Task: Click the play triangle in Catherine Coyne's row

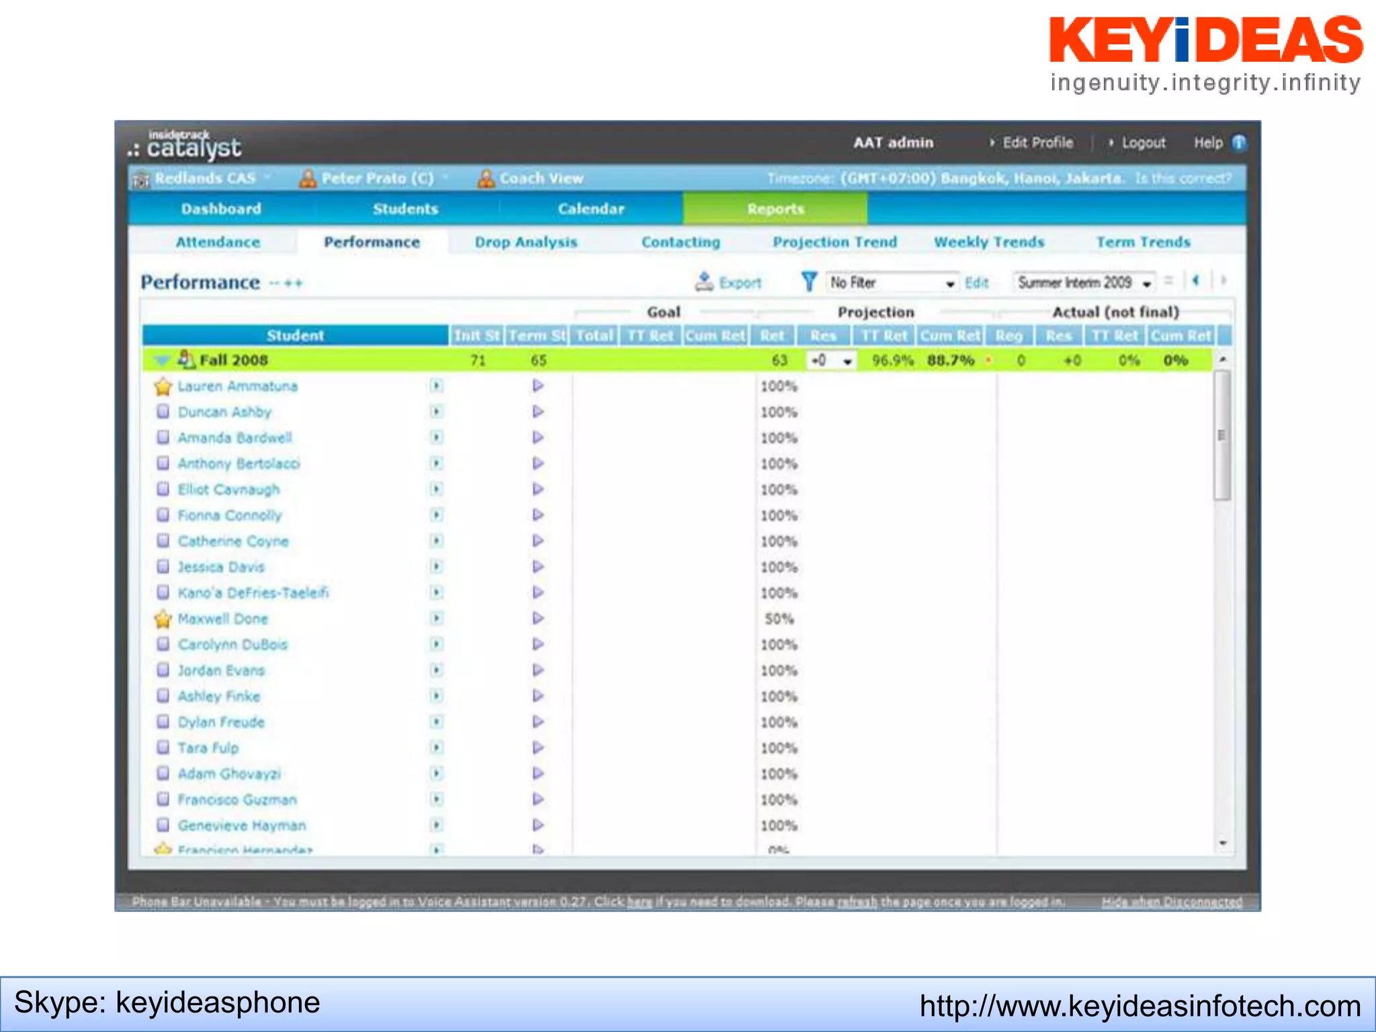Action: pyautogui.click(x=538, y=541)
